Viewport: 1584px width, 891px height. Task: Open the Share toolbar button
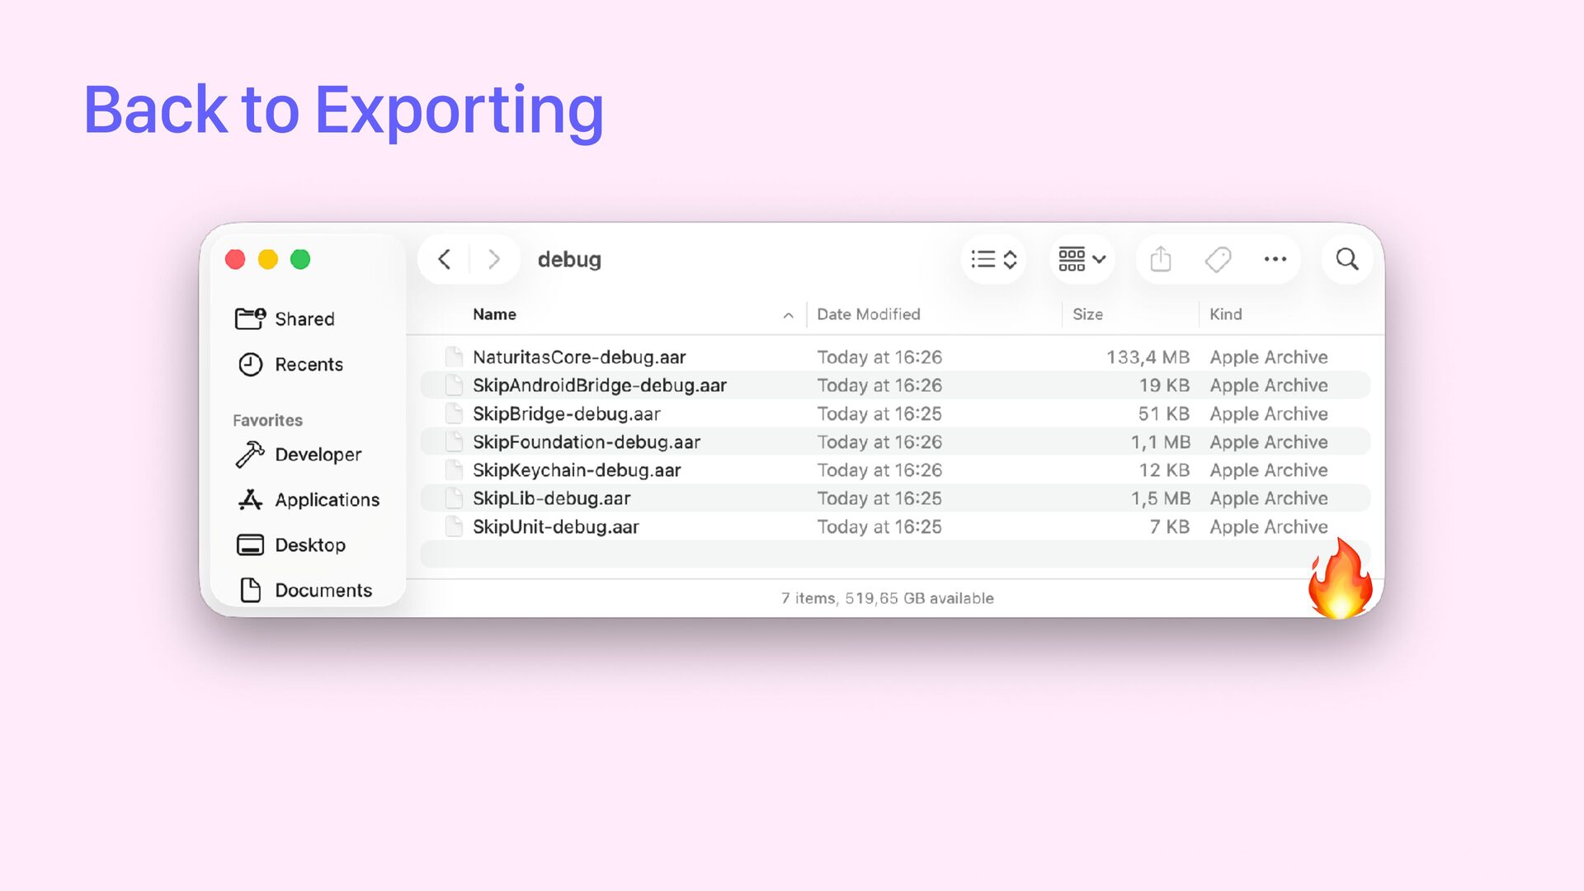[x=1161, y=259]
